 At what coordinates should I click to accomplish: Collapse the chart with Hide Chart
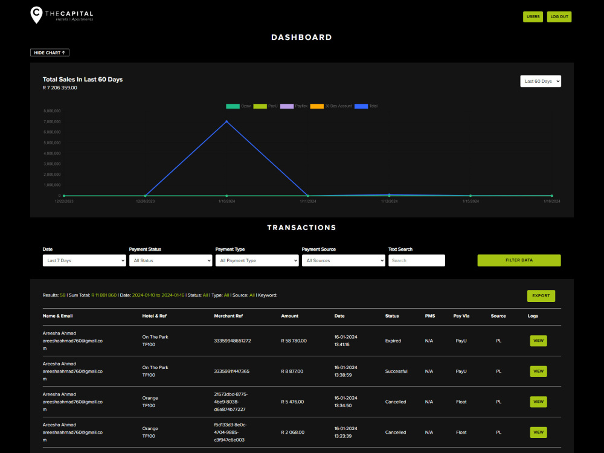[x=50, y=53]
